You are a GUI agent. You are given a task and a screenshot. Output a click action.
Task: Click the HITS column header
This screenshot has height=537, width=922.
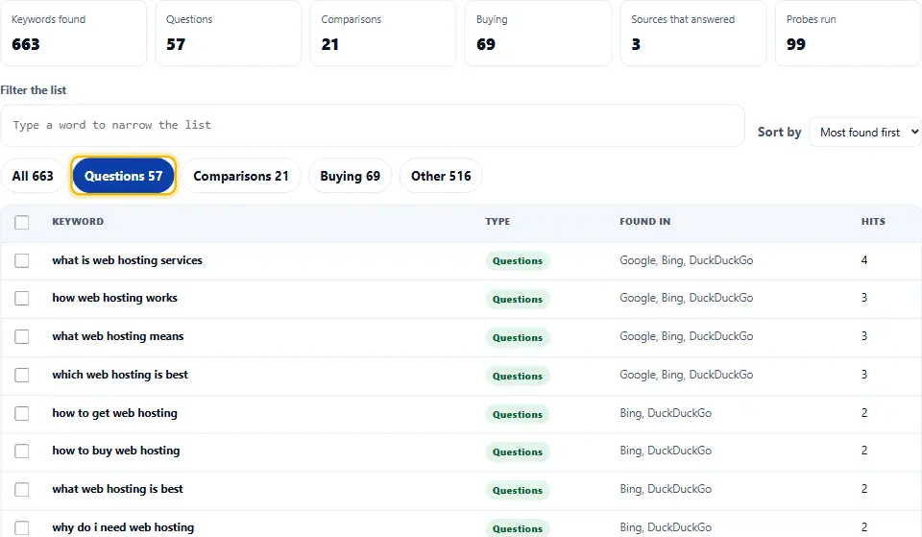tap(873, 222)
